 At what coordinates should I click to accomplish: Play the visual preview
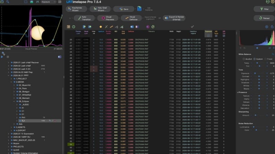point(2,57)
